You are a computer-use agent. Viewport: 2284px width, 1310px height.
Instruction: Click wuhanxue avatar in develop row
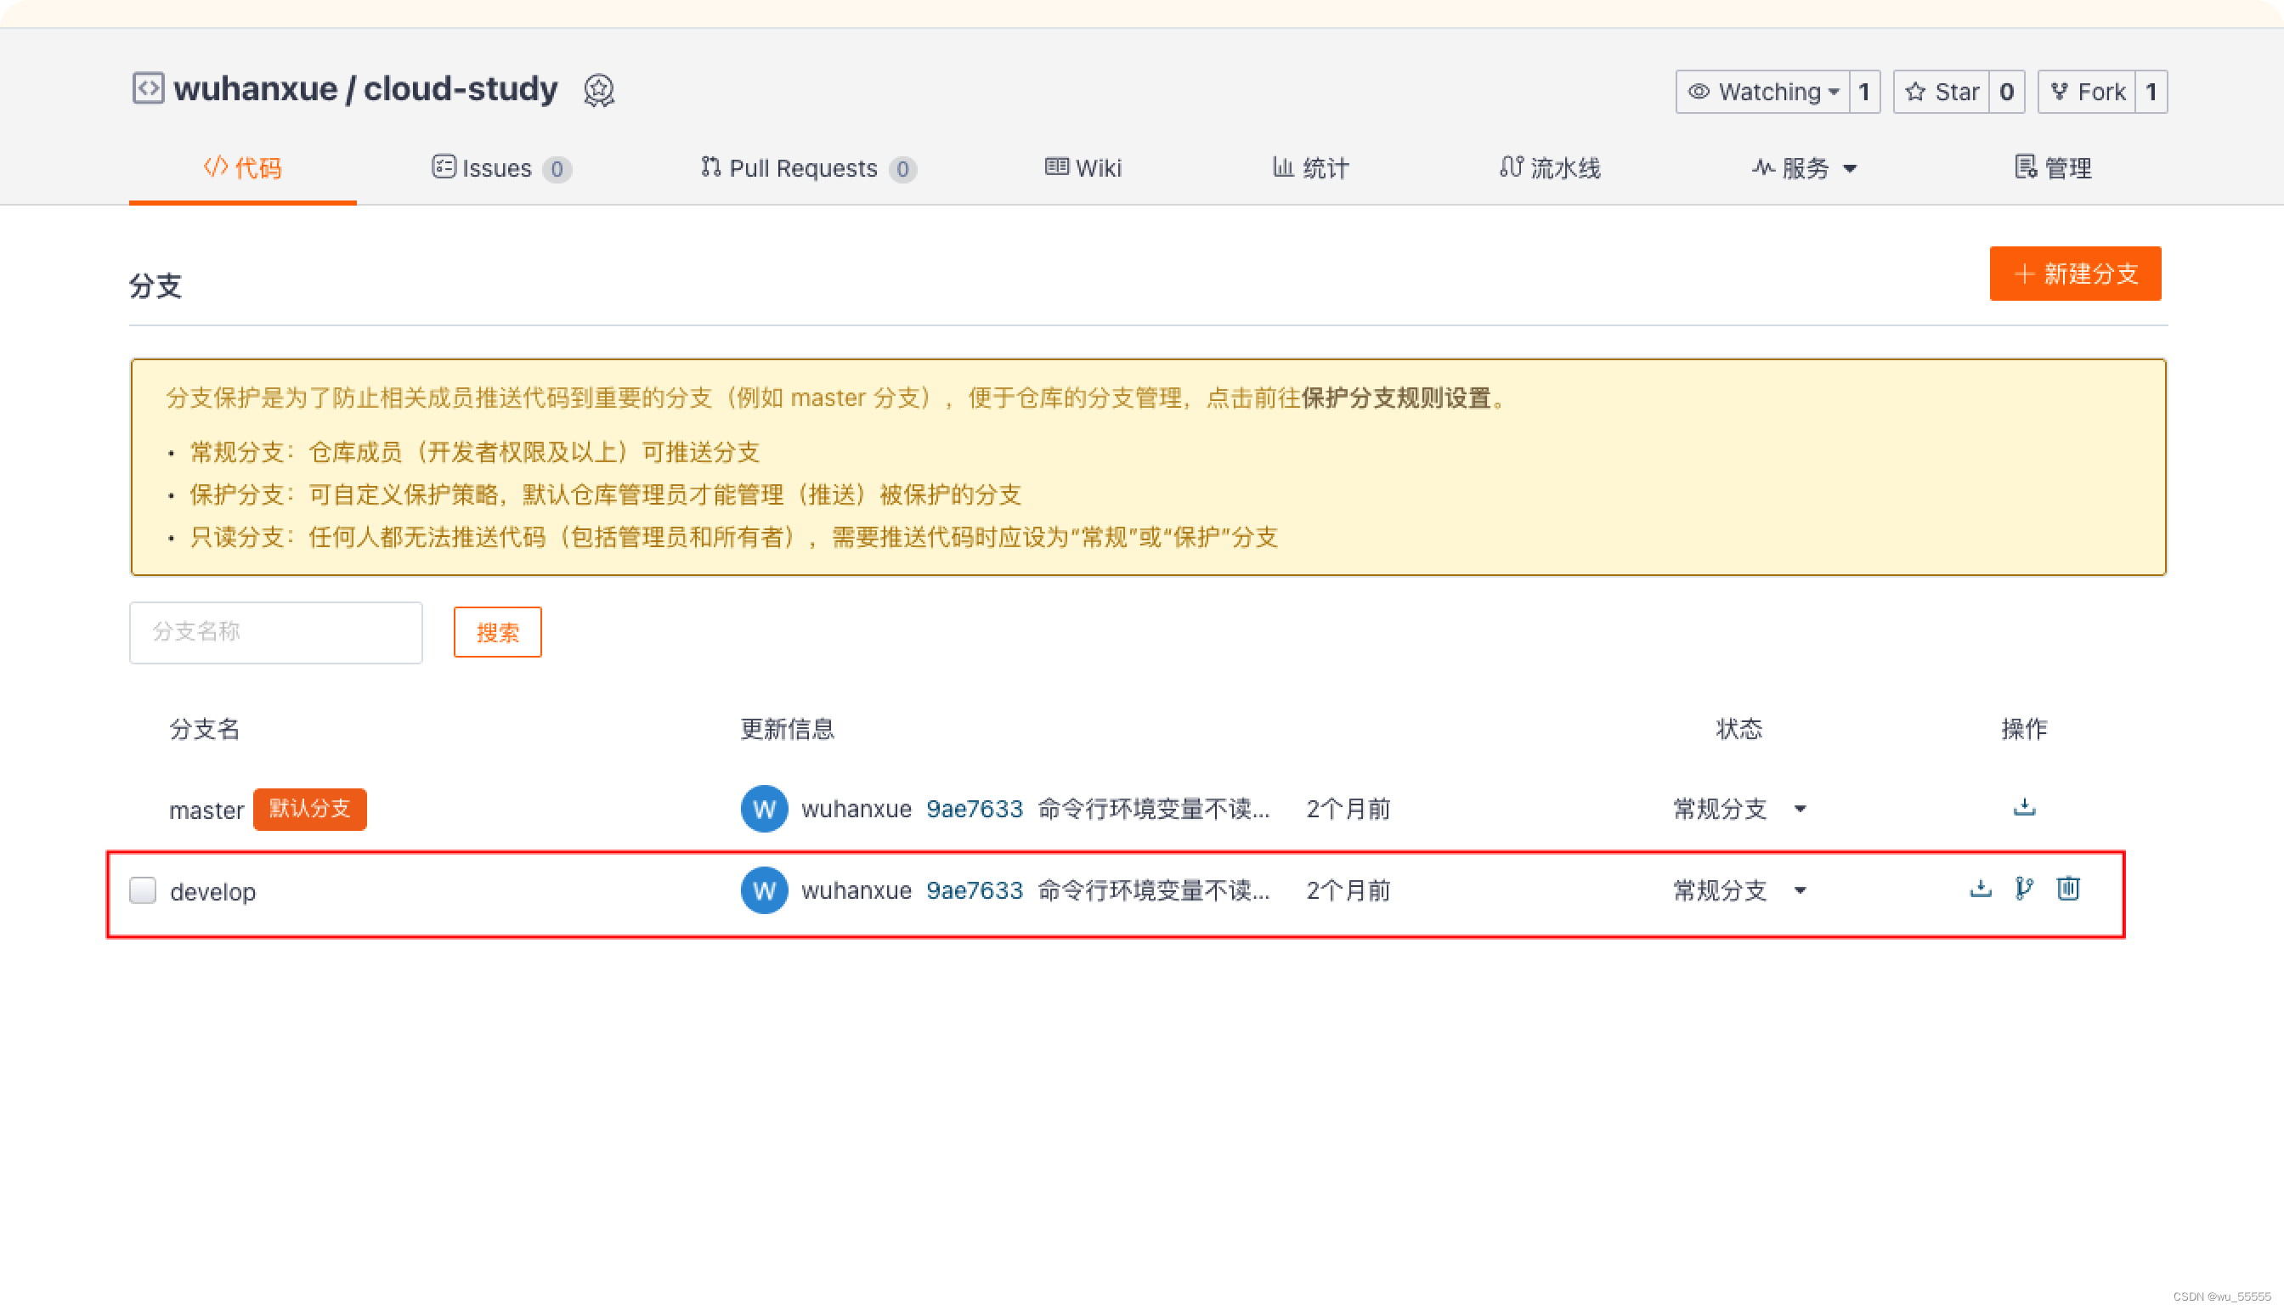pos(764,889)
